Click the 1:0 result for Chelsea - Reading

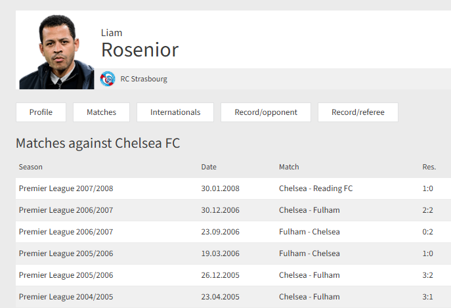tap(427, 188)
